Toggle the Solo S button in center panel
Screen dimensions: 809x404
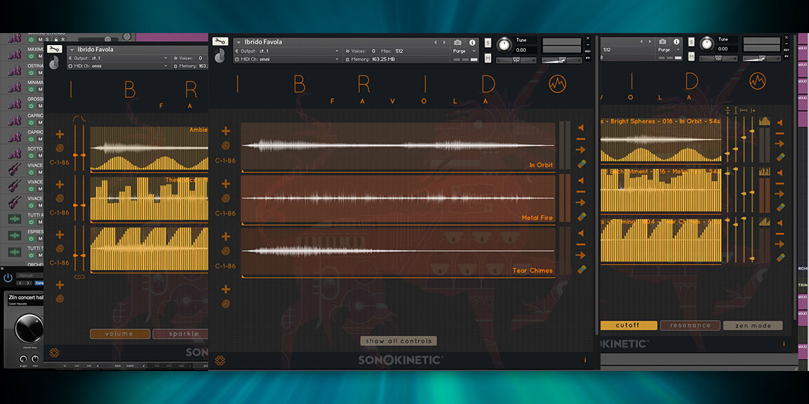tap(487, 43)
